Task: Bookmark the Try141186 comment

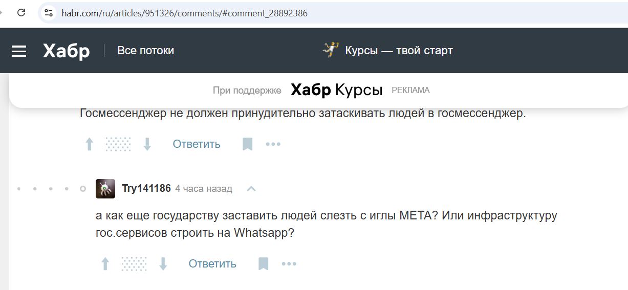Action: (264, 264)
